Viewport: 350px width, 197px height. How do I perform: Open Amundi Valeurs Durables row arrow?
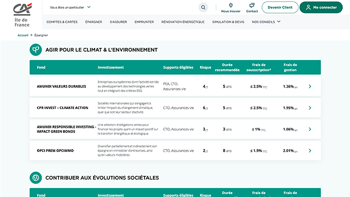[x=310, y=86]
